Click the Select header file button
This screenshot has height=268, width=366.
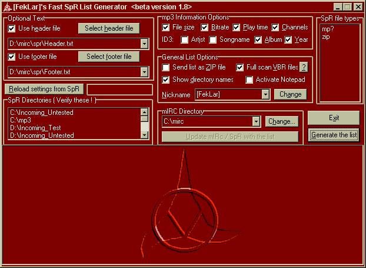[109, 28]
